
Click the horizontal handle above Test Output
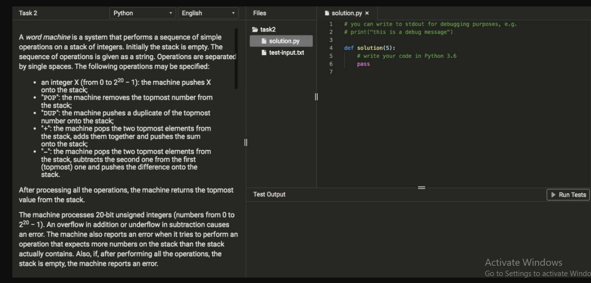click(421, 187)
